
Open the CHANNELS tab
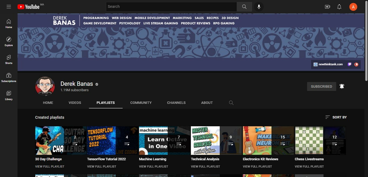click(176, 103)
